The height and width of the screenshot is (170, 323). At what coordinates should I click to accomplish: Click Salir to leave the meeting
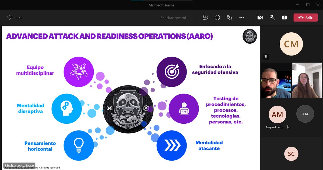point(306,17)
